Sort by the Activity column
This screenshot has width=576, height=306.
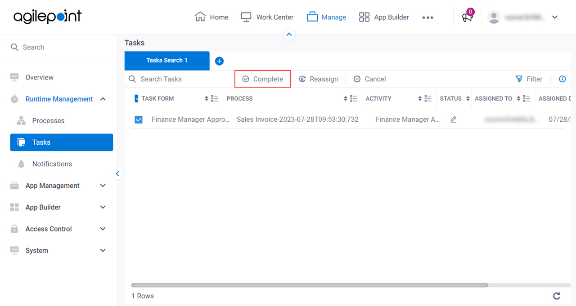(x=420, y=98)
